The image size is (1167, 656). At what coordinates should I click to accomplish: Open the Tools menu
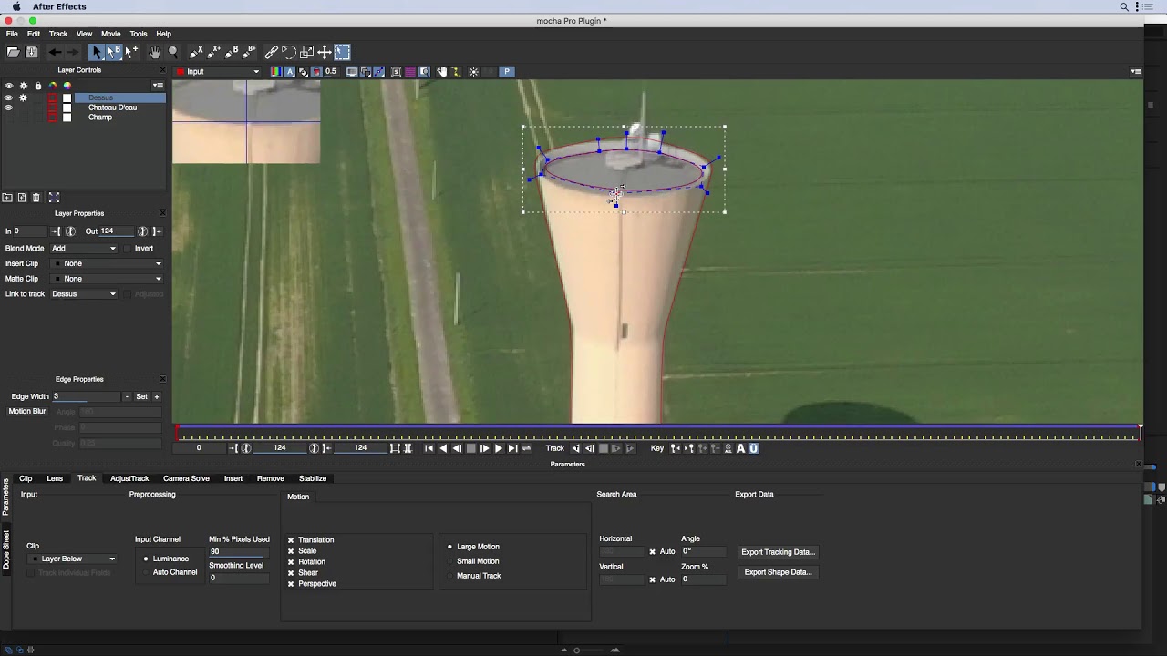pos(138,34)
